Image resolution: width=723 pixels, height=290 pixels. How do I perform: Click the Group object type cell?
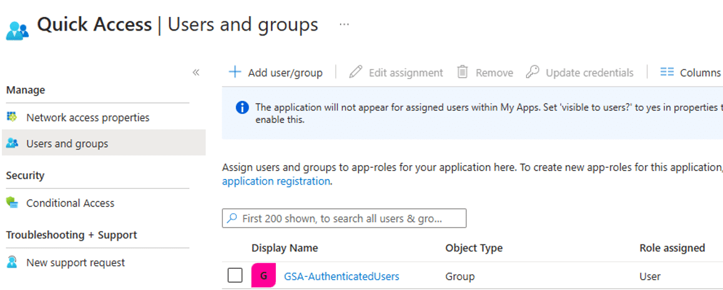tap(460, 276)
